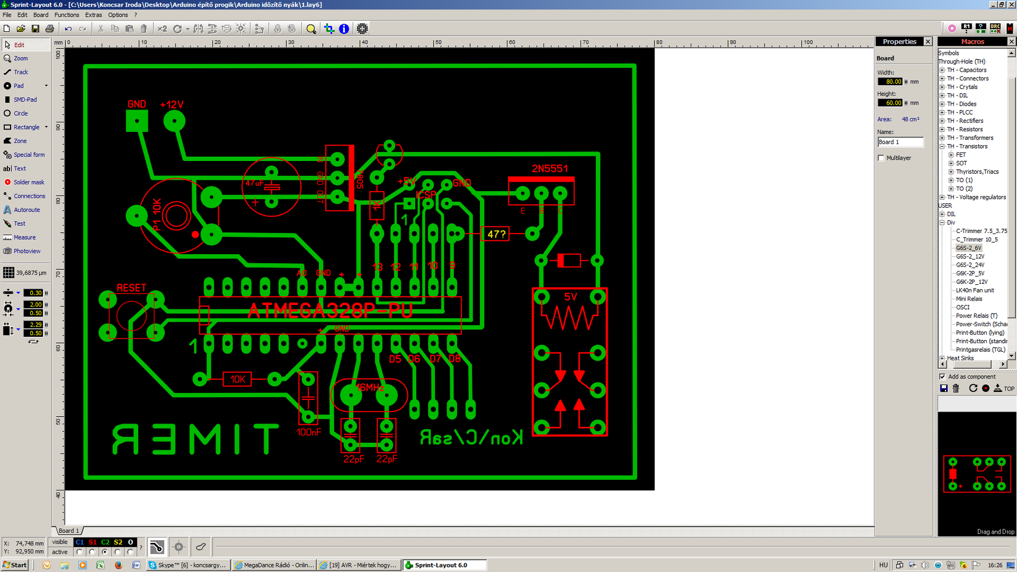
Task: Open the Functions menu
Action: click(x=66, y=15)
